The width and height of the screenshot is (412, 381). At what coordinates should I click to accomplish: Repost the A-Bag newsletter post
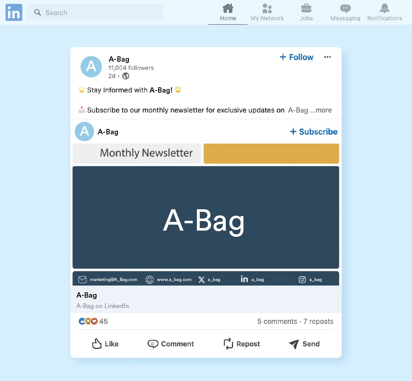coord(241,344)
